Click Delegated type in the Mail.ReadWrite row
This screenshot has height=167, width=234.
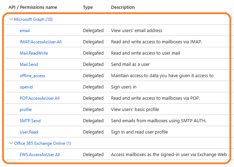pos(93,53)
